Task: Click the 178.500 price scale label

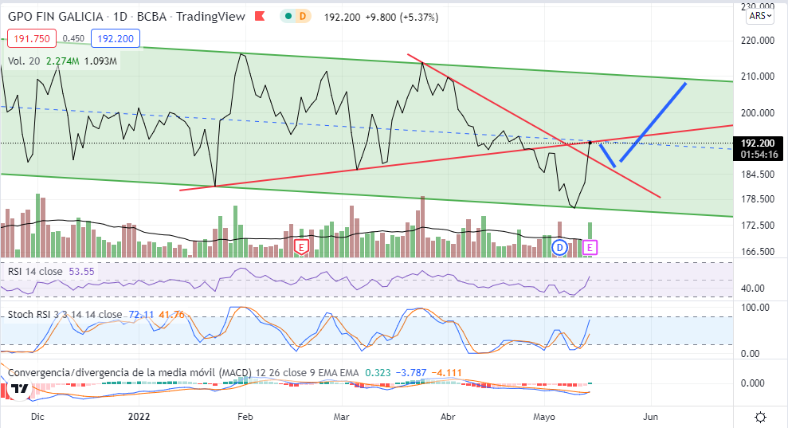Action: click(x=758, y=199)
